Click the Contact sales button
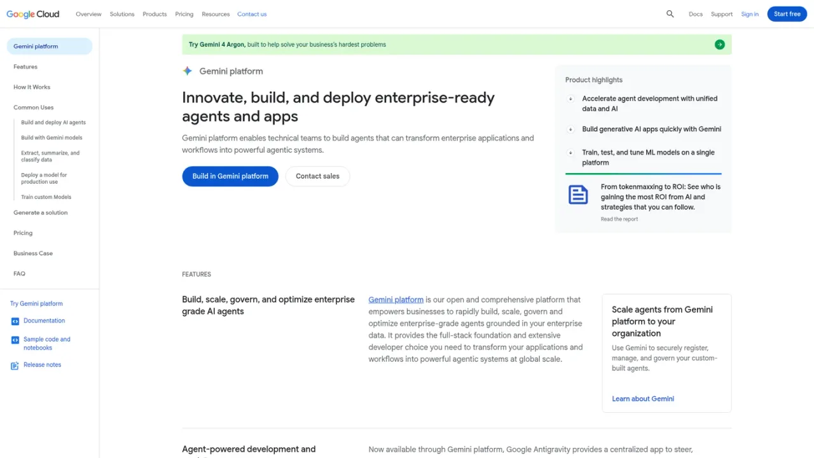This screenshot has width=814, height=458. pyautogui.click(x=317, y=176)
